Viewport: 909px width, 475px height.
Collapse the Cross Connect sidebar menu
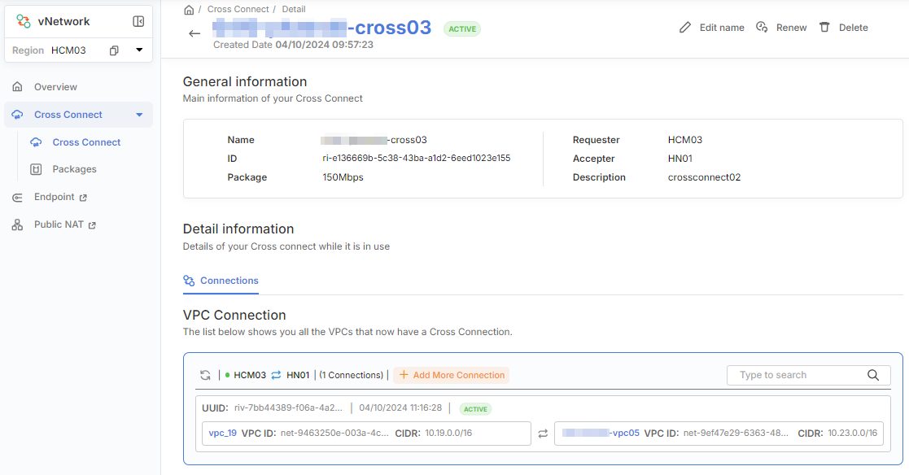pos(139,115)
